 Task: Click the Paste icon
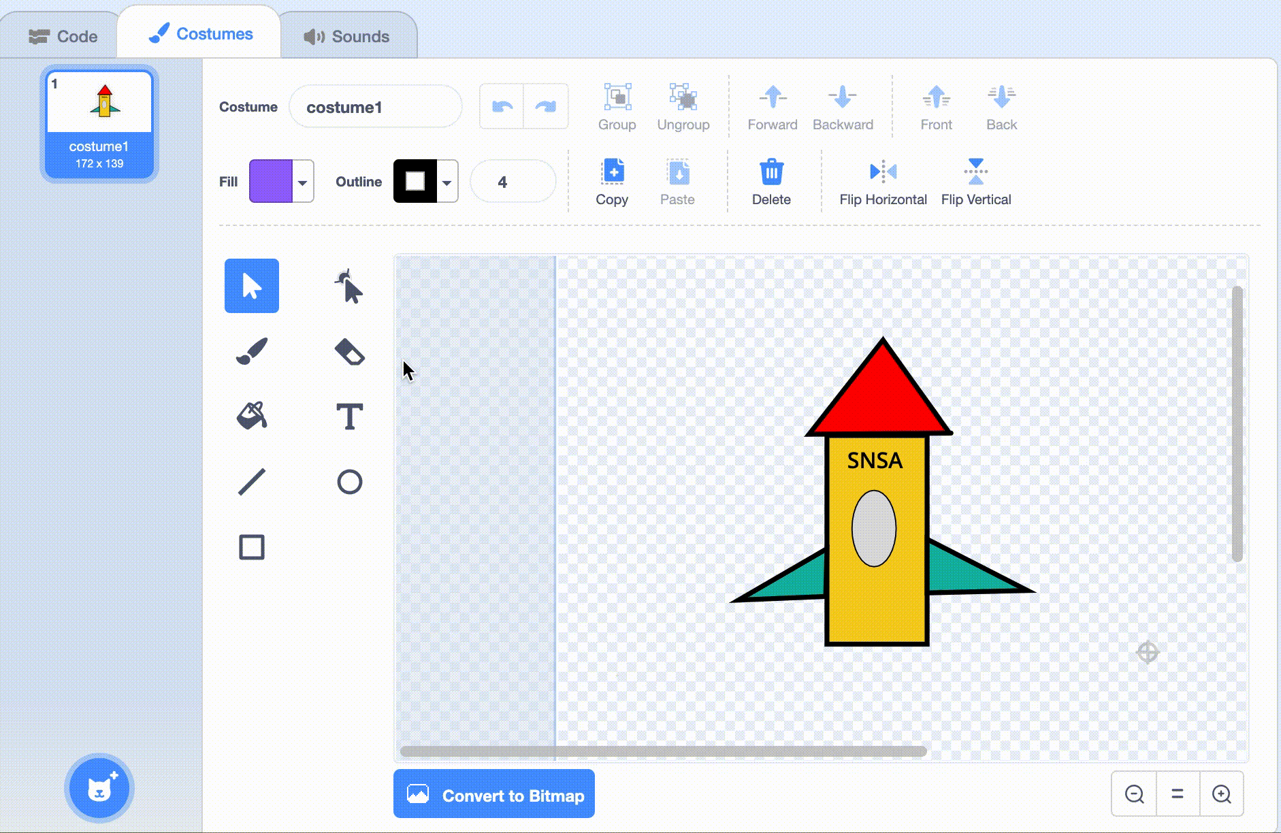[x=678, y=172]
